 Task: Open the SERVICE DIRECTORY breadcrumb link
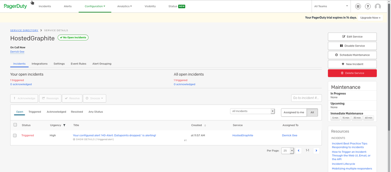[24, 30]
